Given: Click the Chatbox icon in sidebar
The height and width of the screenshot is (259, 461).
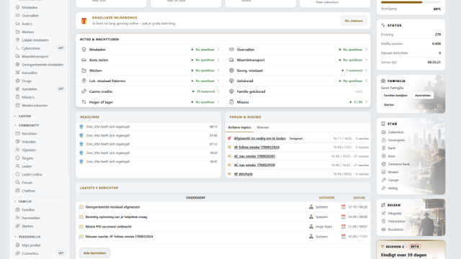Looking at the screenshot, I should (x=17, y=191).
